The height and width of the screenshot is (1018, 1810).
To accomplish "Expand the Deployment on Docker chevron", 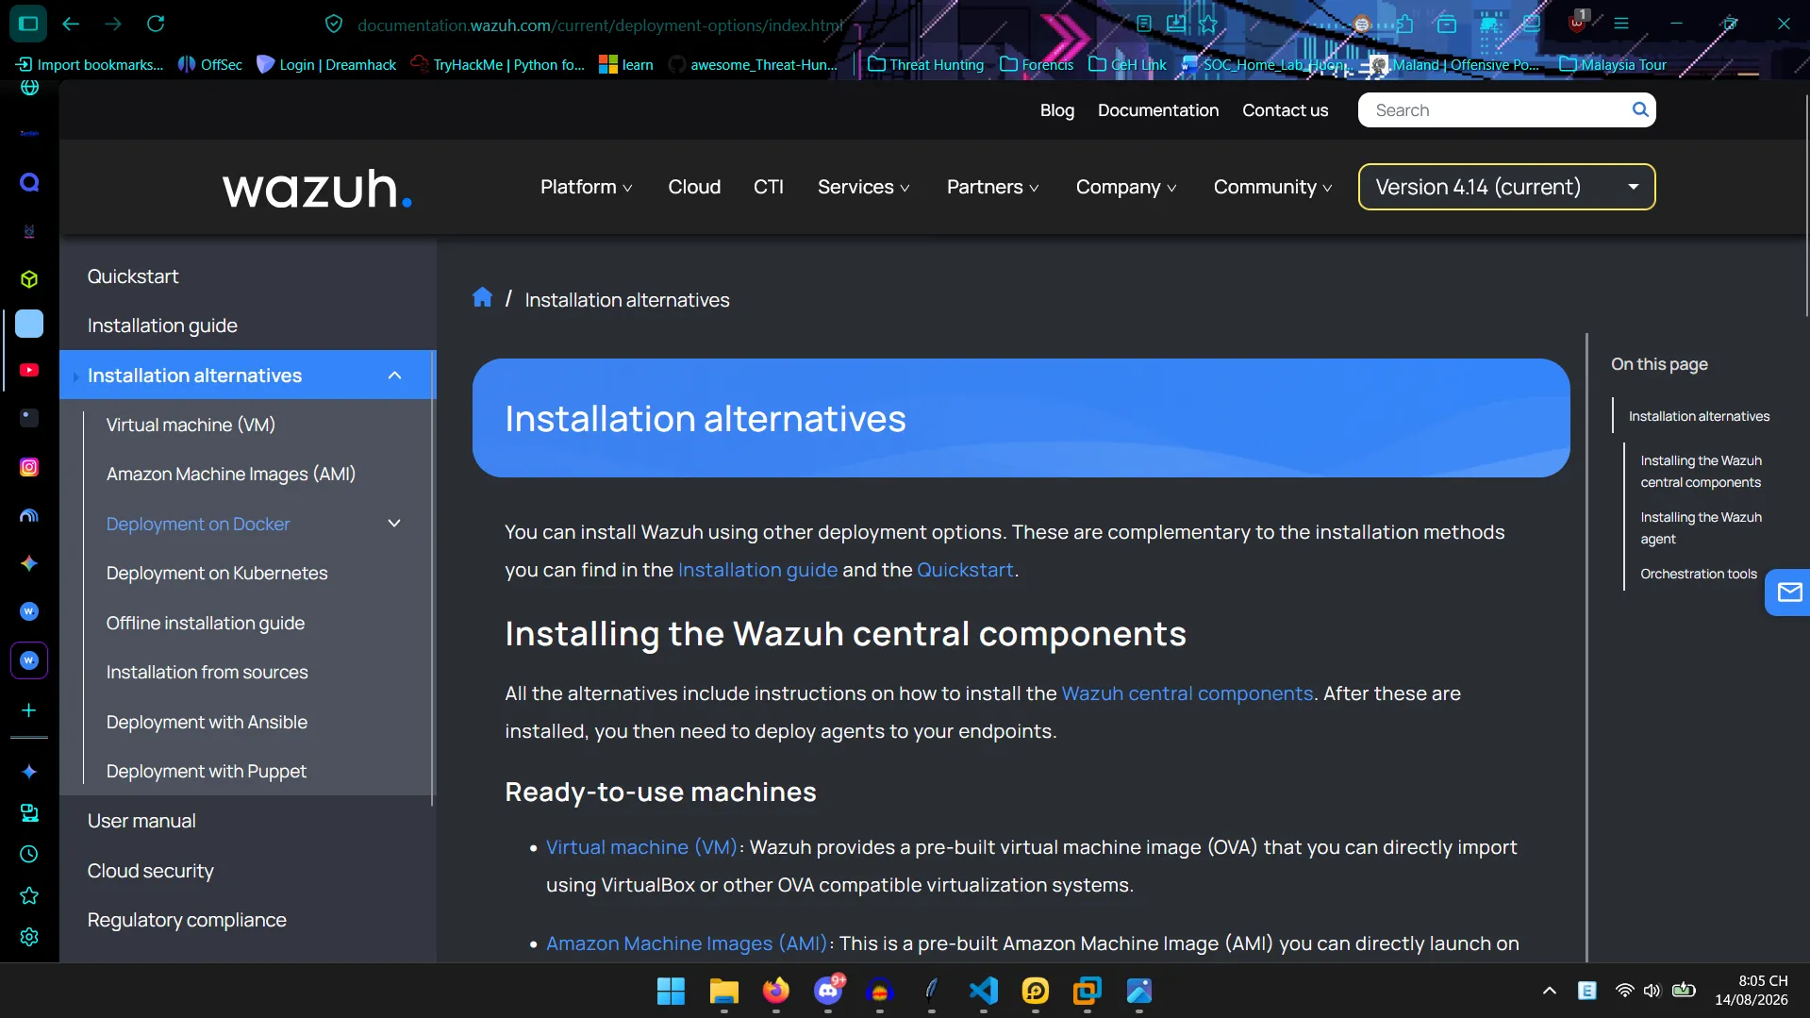I will pyautogui.click(x=394, y=524).
